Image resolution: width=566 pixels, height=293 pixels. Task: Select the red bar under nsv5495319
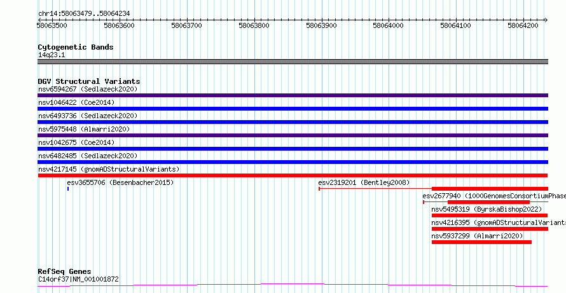point(490,215)
